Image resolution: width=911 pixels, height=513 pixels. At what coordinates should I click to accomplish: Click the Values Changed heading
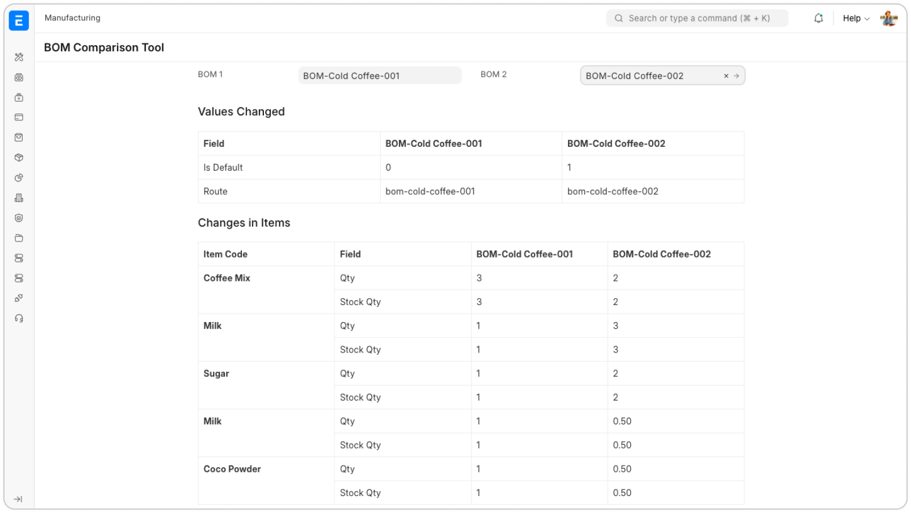241,112
